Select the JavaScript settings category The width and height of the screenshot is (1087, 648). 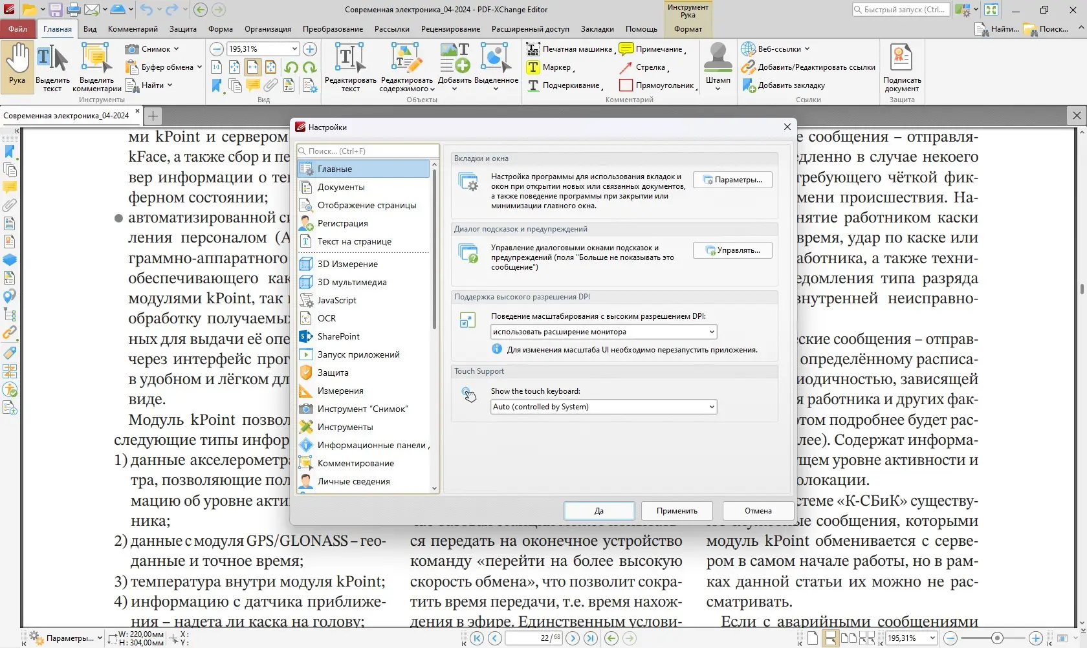tap(363, 300)
